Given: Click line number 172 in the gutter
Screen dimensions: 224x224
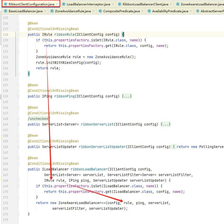Looking at the screenshot, I should pyautogui.click(x=5, y=203).
